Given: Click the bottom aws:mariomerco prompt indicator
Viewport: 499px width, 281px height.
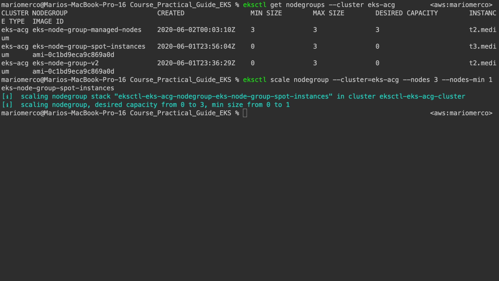Looking at the screenshot, I should [461, 113].
